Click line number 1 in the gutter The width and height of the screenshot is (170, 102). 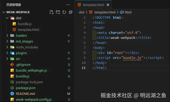click(x=85, y=17)
